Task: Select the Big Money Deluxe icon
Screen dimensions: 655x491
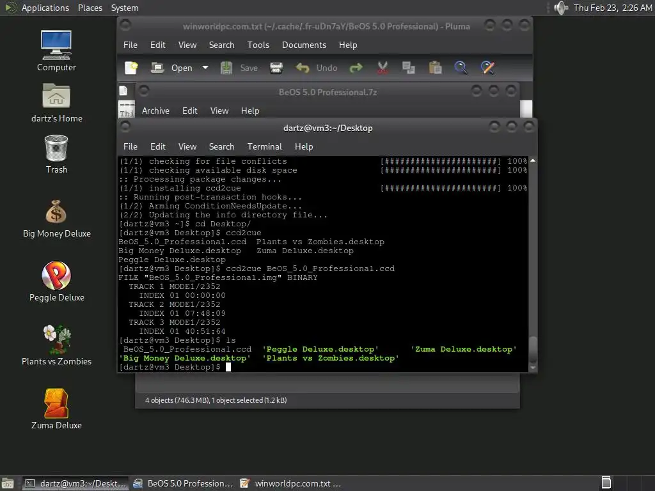Action: [56, 219]
